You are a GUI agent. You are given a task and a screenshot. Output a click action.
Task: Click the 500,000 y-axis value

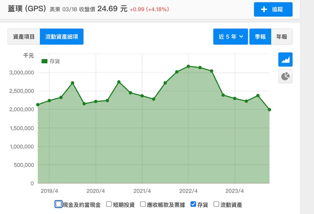pyautogui.click(x=24, y=165)
